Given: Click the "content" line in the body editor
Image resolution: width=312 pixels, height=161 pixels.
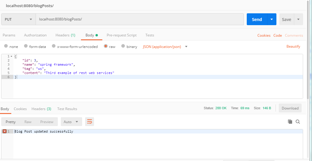Looking at the screenshot, I should (68, 73).
